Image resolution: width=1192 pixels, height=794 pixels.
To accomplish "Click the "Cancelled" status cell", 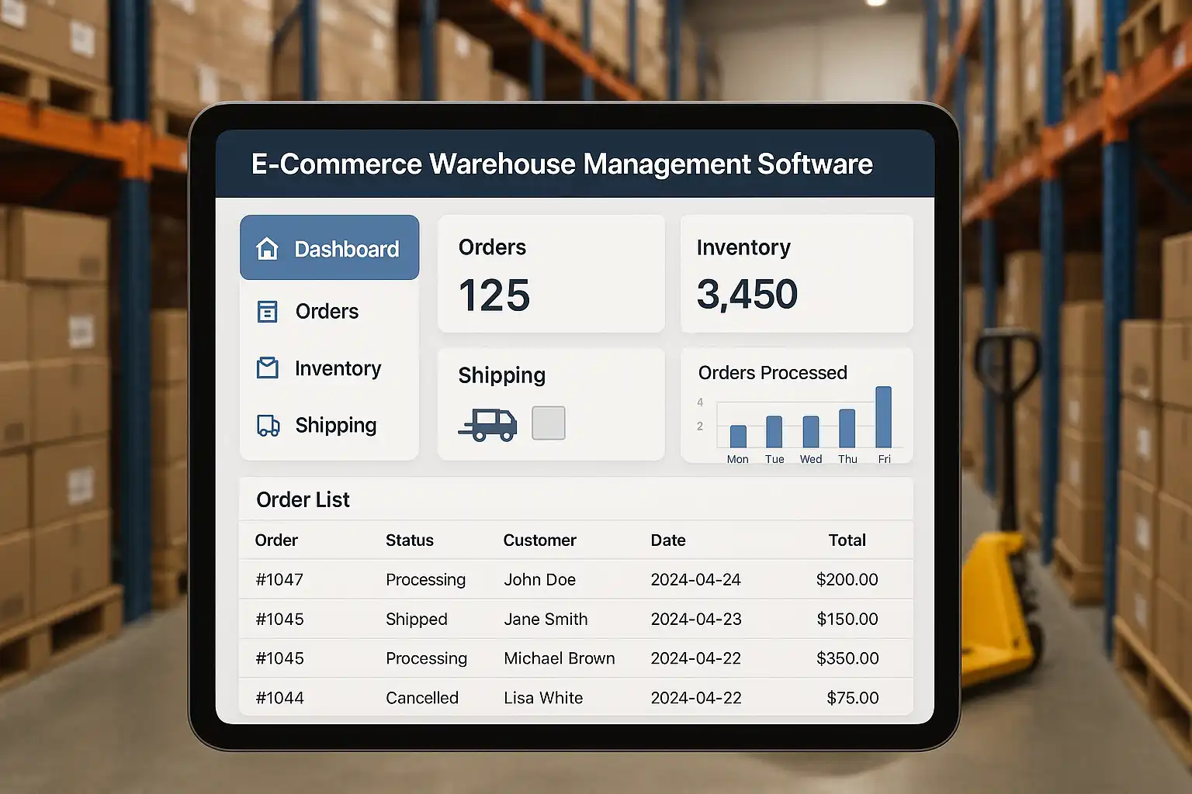I will (422, 699).
